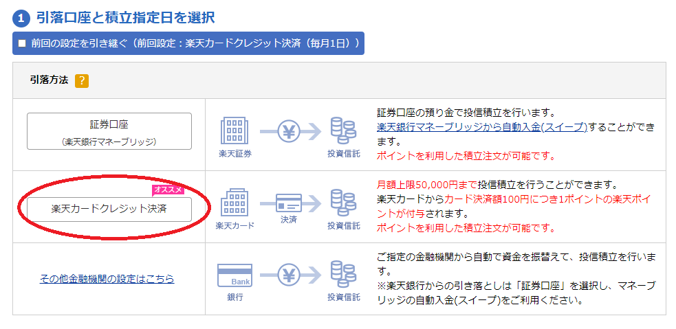Image resolution: width=676 pixels, height=329 pixels.
Task: Choose 楽天カードクレジット決済 button
Action: point(109,209)
